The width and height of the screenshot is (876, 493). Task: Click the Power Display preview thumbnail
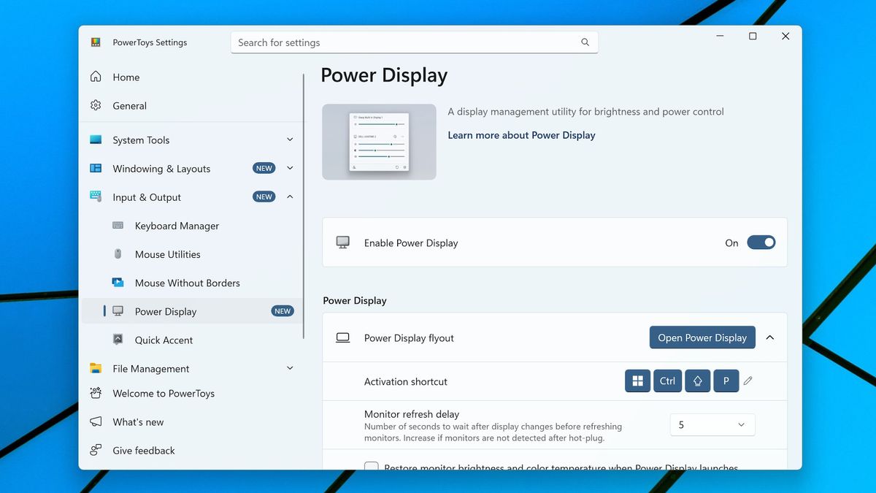[379, 142]
